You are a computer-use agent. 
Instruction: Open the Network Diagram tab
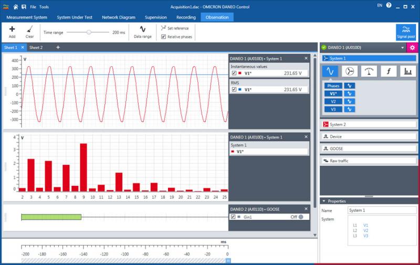coord(119,17)
